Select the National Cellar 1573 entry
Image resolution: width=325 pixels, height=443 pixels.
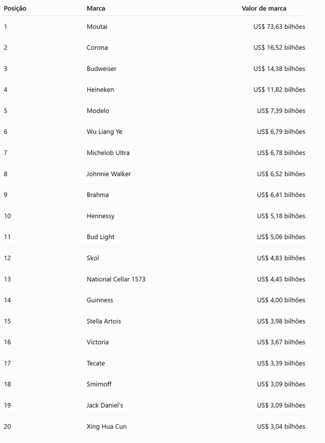[116, 279]
